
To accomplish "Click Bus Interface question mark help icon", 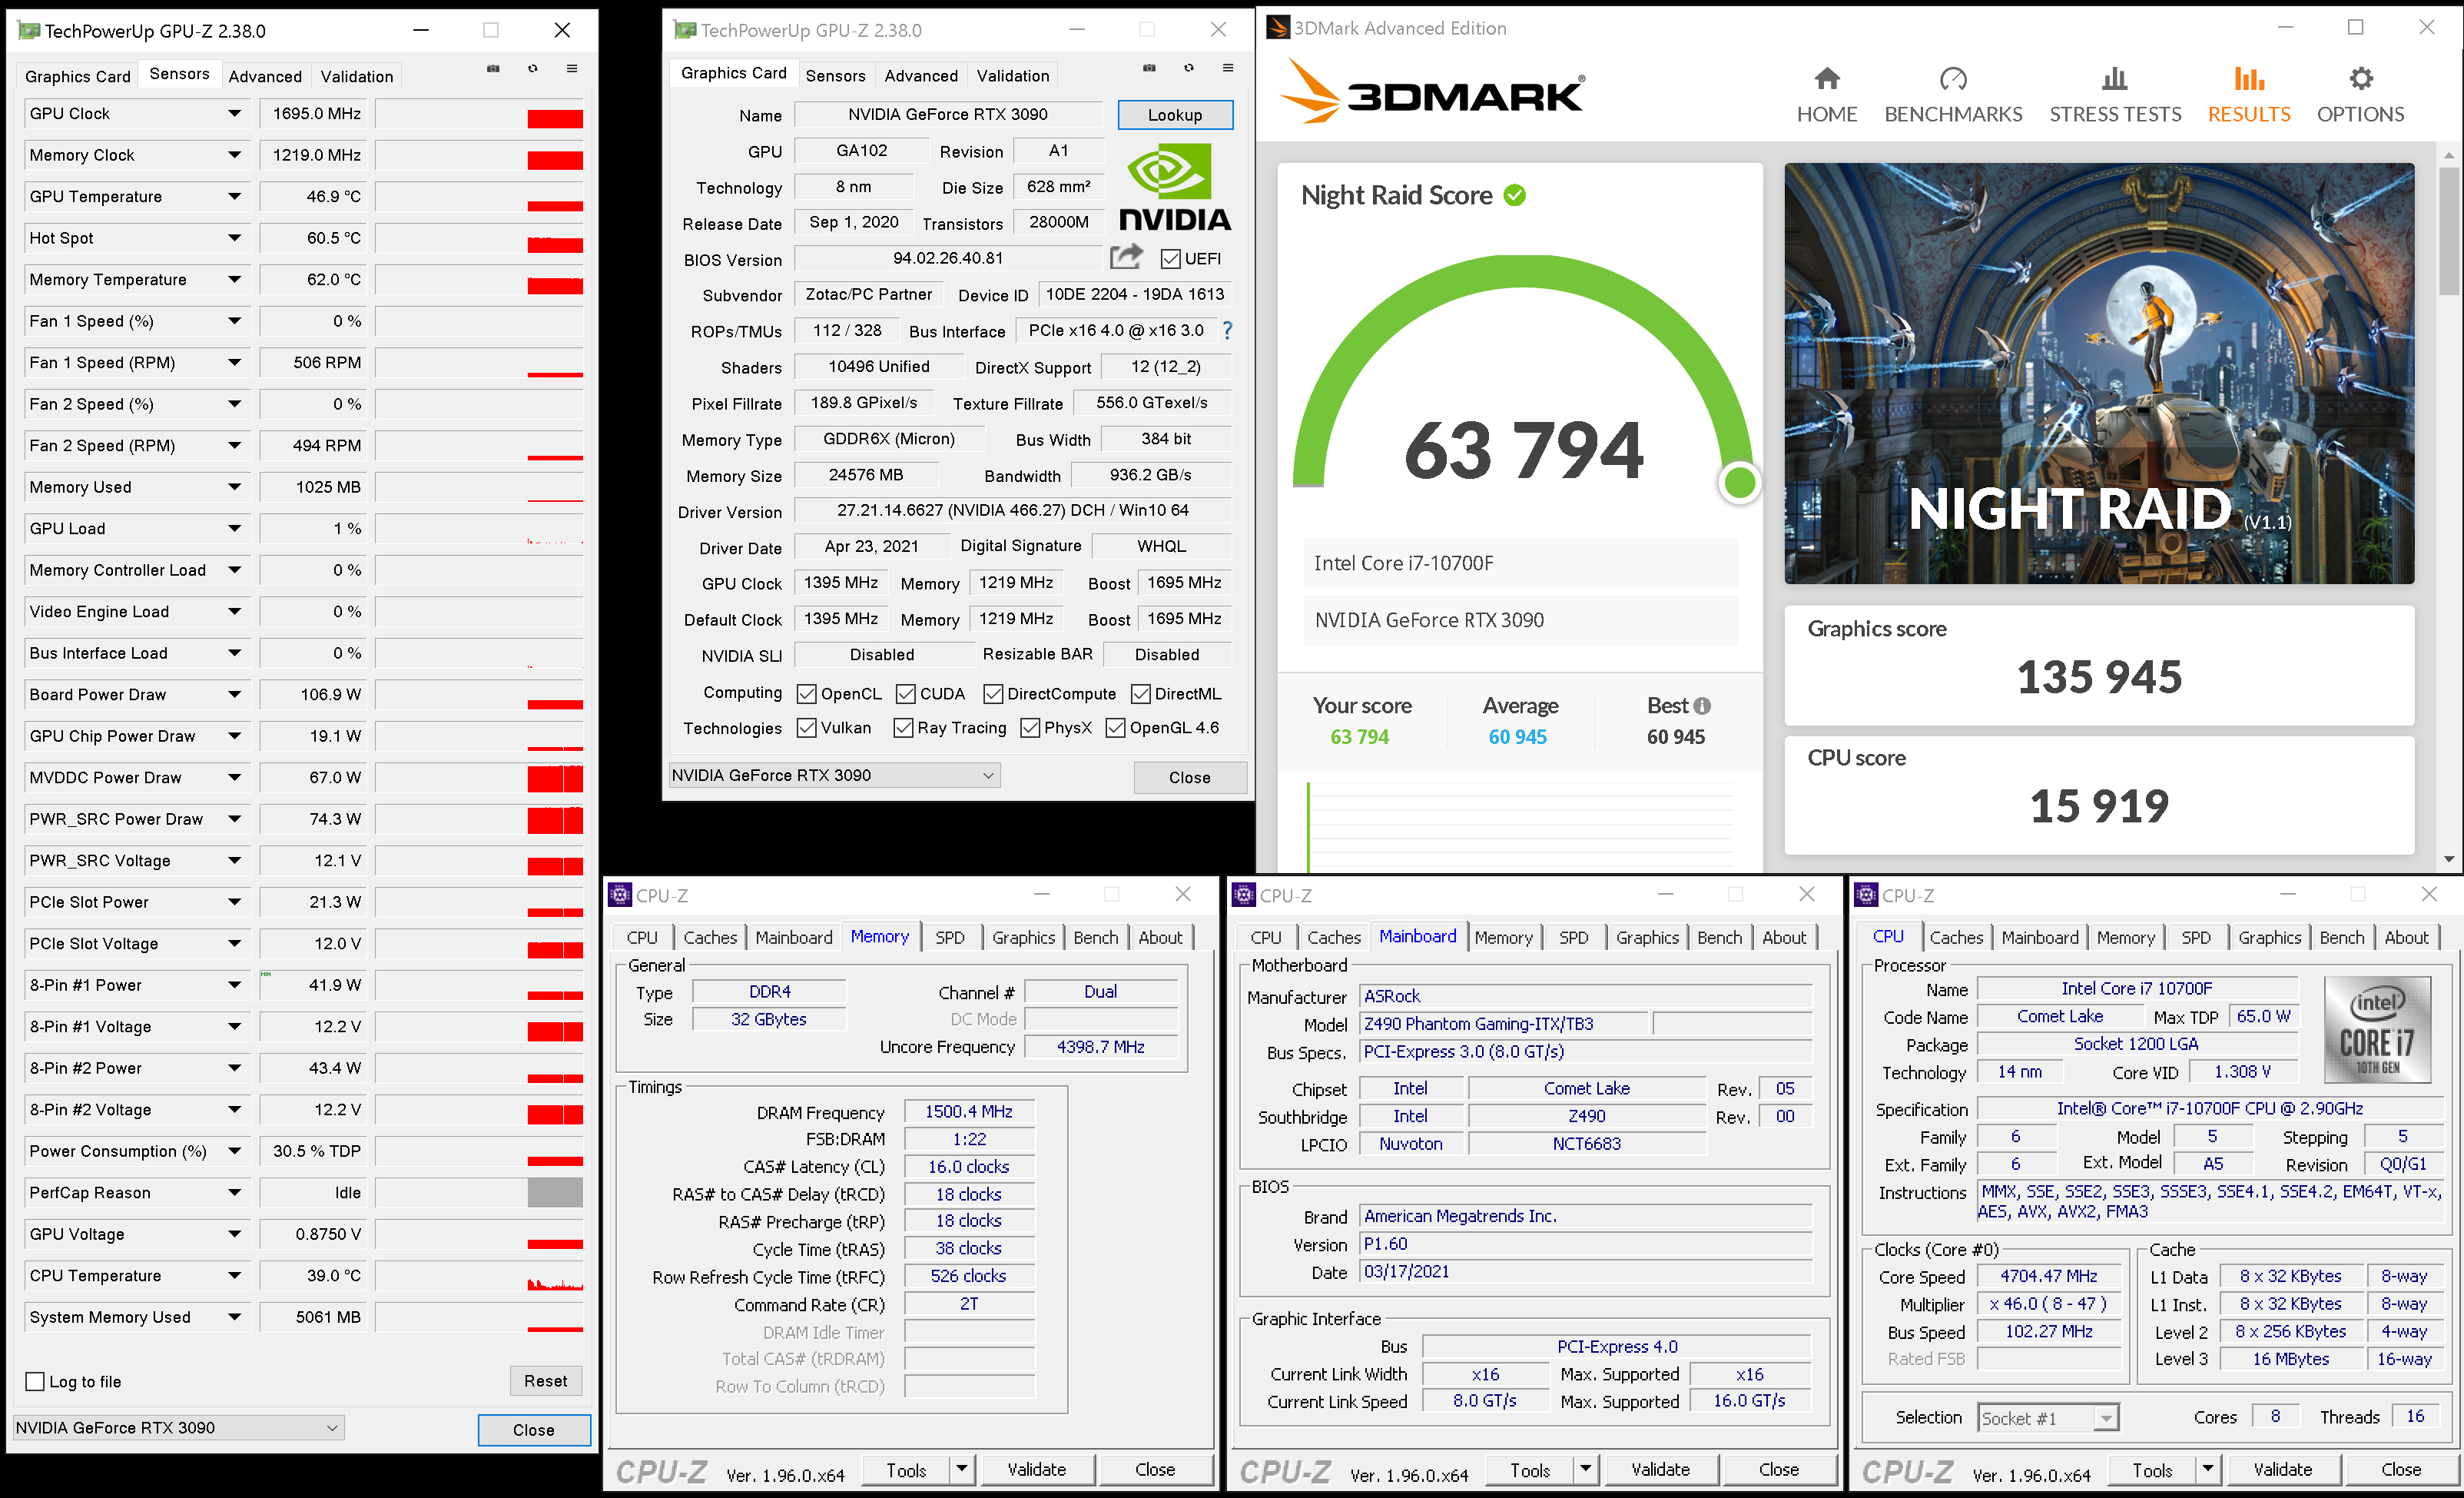I will [x=1227, y=330].
